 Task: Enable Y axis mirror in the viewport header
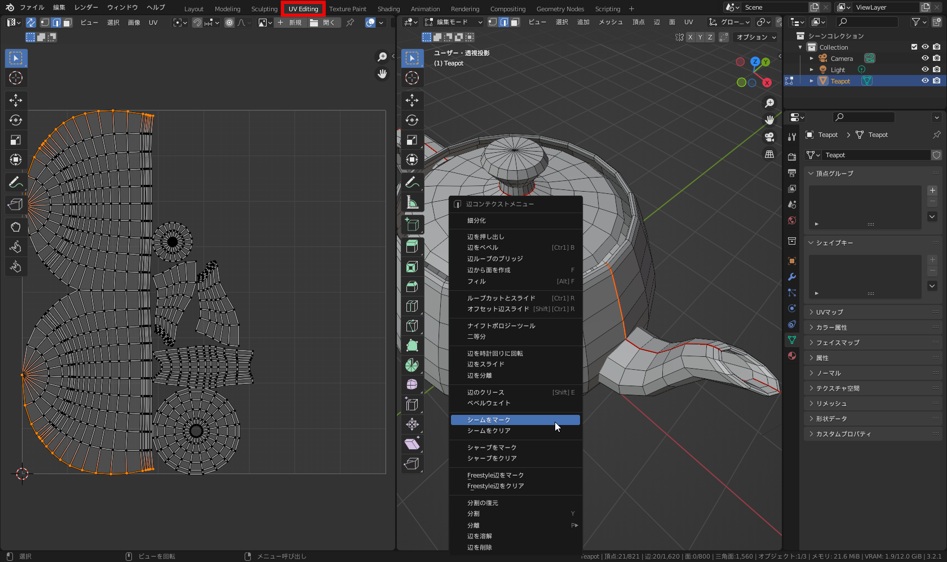pyautogui.click(x=699, y=37)
